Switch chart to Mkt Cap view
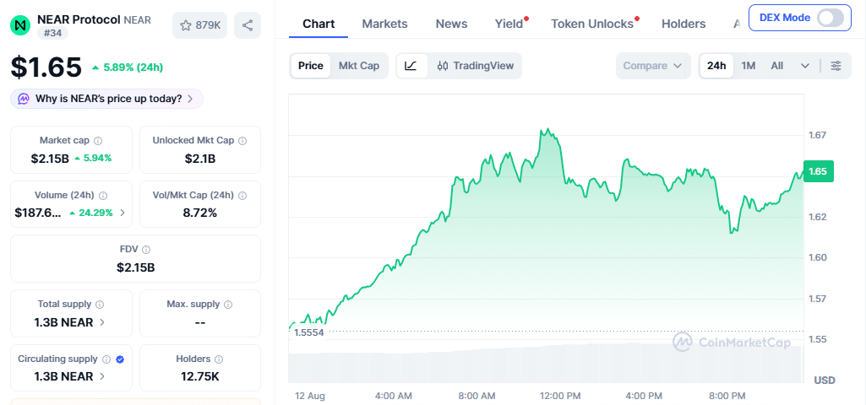Screen dimensions: 866x405 point(359,66)
